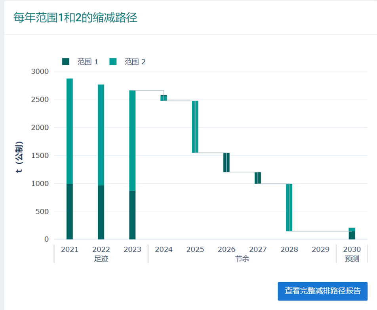The width and height of the screenshot is (377, 310).
Task: Click the 范围 2 legend label
Action: pyautogui.click(x=135, y=62)
